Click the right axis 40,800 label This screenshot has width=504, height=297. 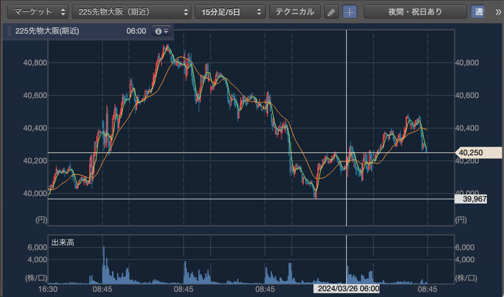(x=467, y=63)
